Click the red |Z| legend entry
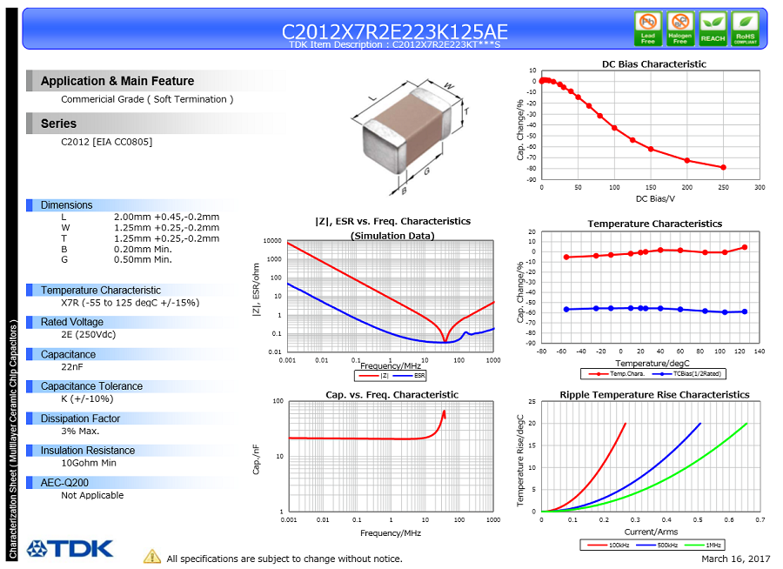The image size is (783, 569). (374, 376)
